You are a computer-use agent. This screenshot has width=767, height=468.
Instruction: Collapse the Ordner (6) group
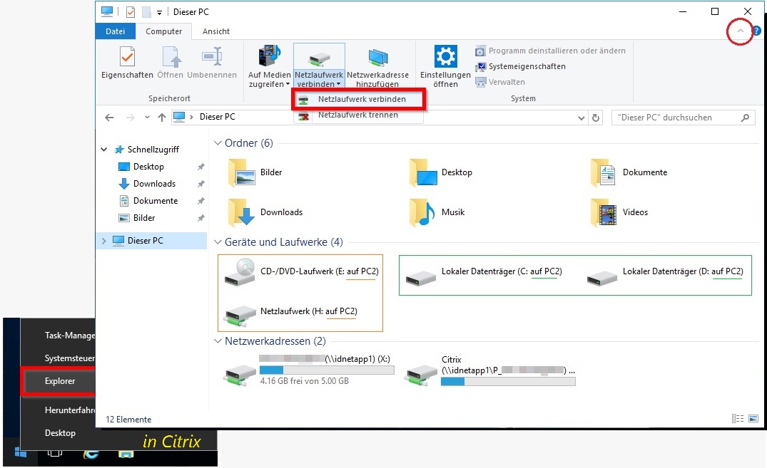tap(218, 143)
